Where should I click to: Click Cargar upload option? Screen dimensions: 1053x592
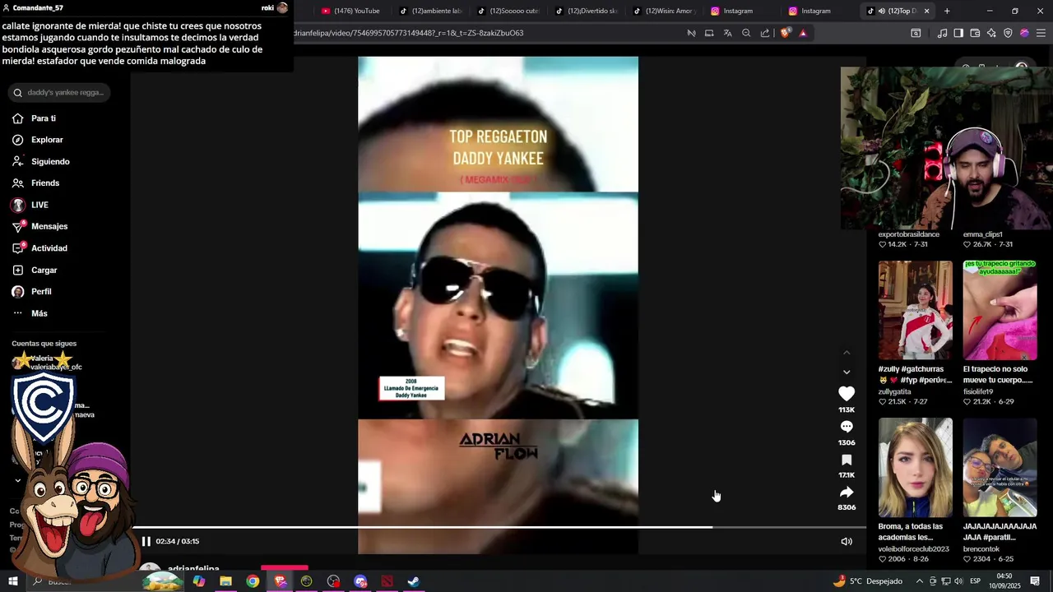pyautogui.click(x=35, y=271)
